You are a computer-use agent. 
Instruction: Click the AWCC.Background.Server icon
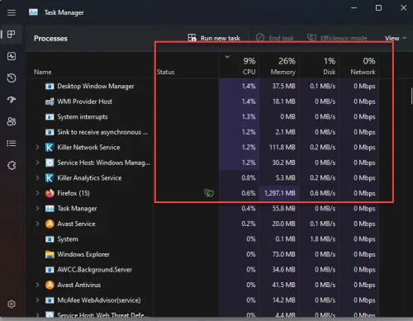50,270
